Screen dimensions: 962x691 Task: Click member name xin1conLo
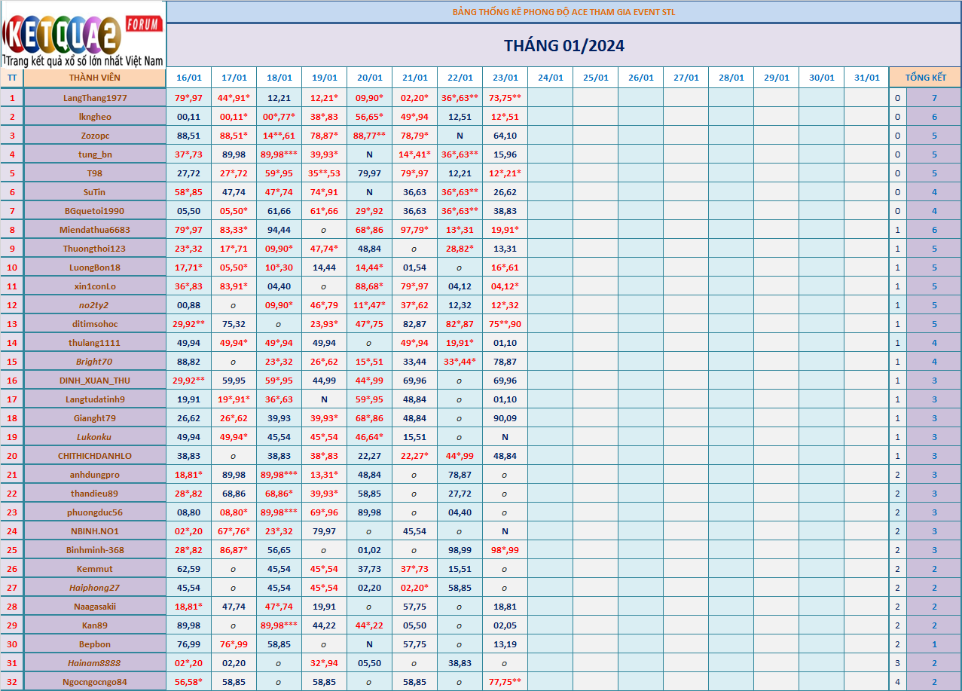tap(95, 286)
